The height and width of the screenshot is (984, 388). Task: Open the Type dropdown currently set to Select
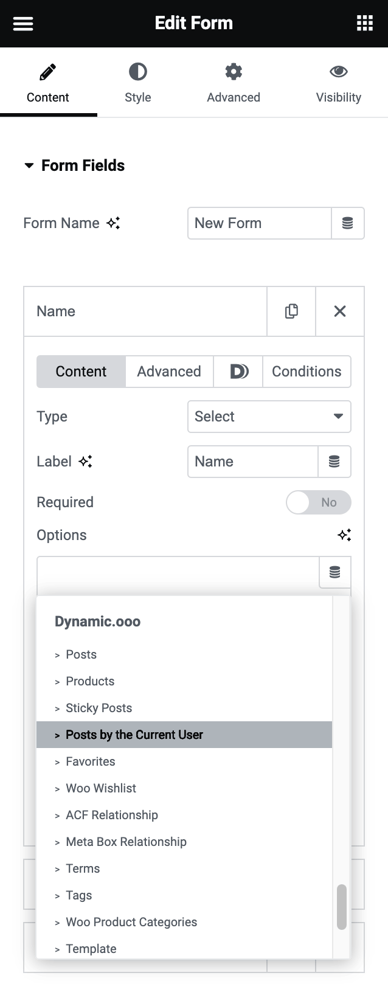(269, 417)
